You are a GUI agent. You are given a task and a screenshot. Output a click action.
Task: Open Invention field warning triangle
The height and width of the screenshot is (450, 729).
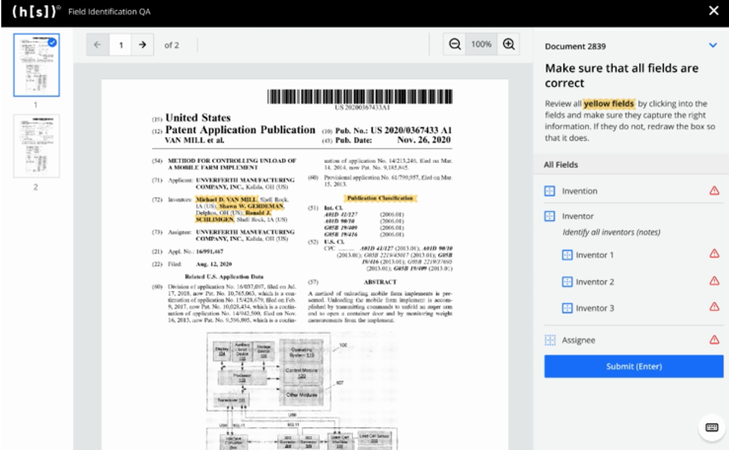pyautogui.click(x=714, y=190)
